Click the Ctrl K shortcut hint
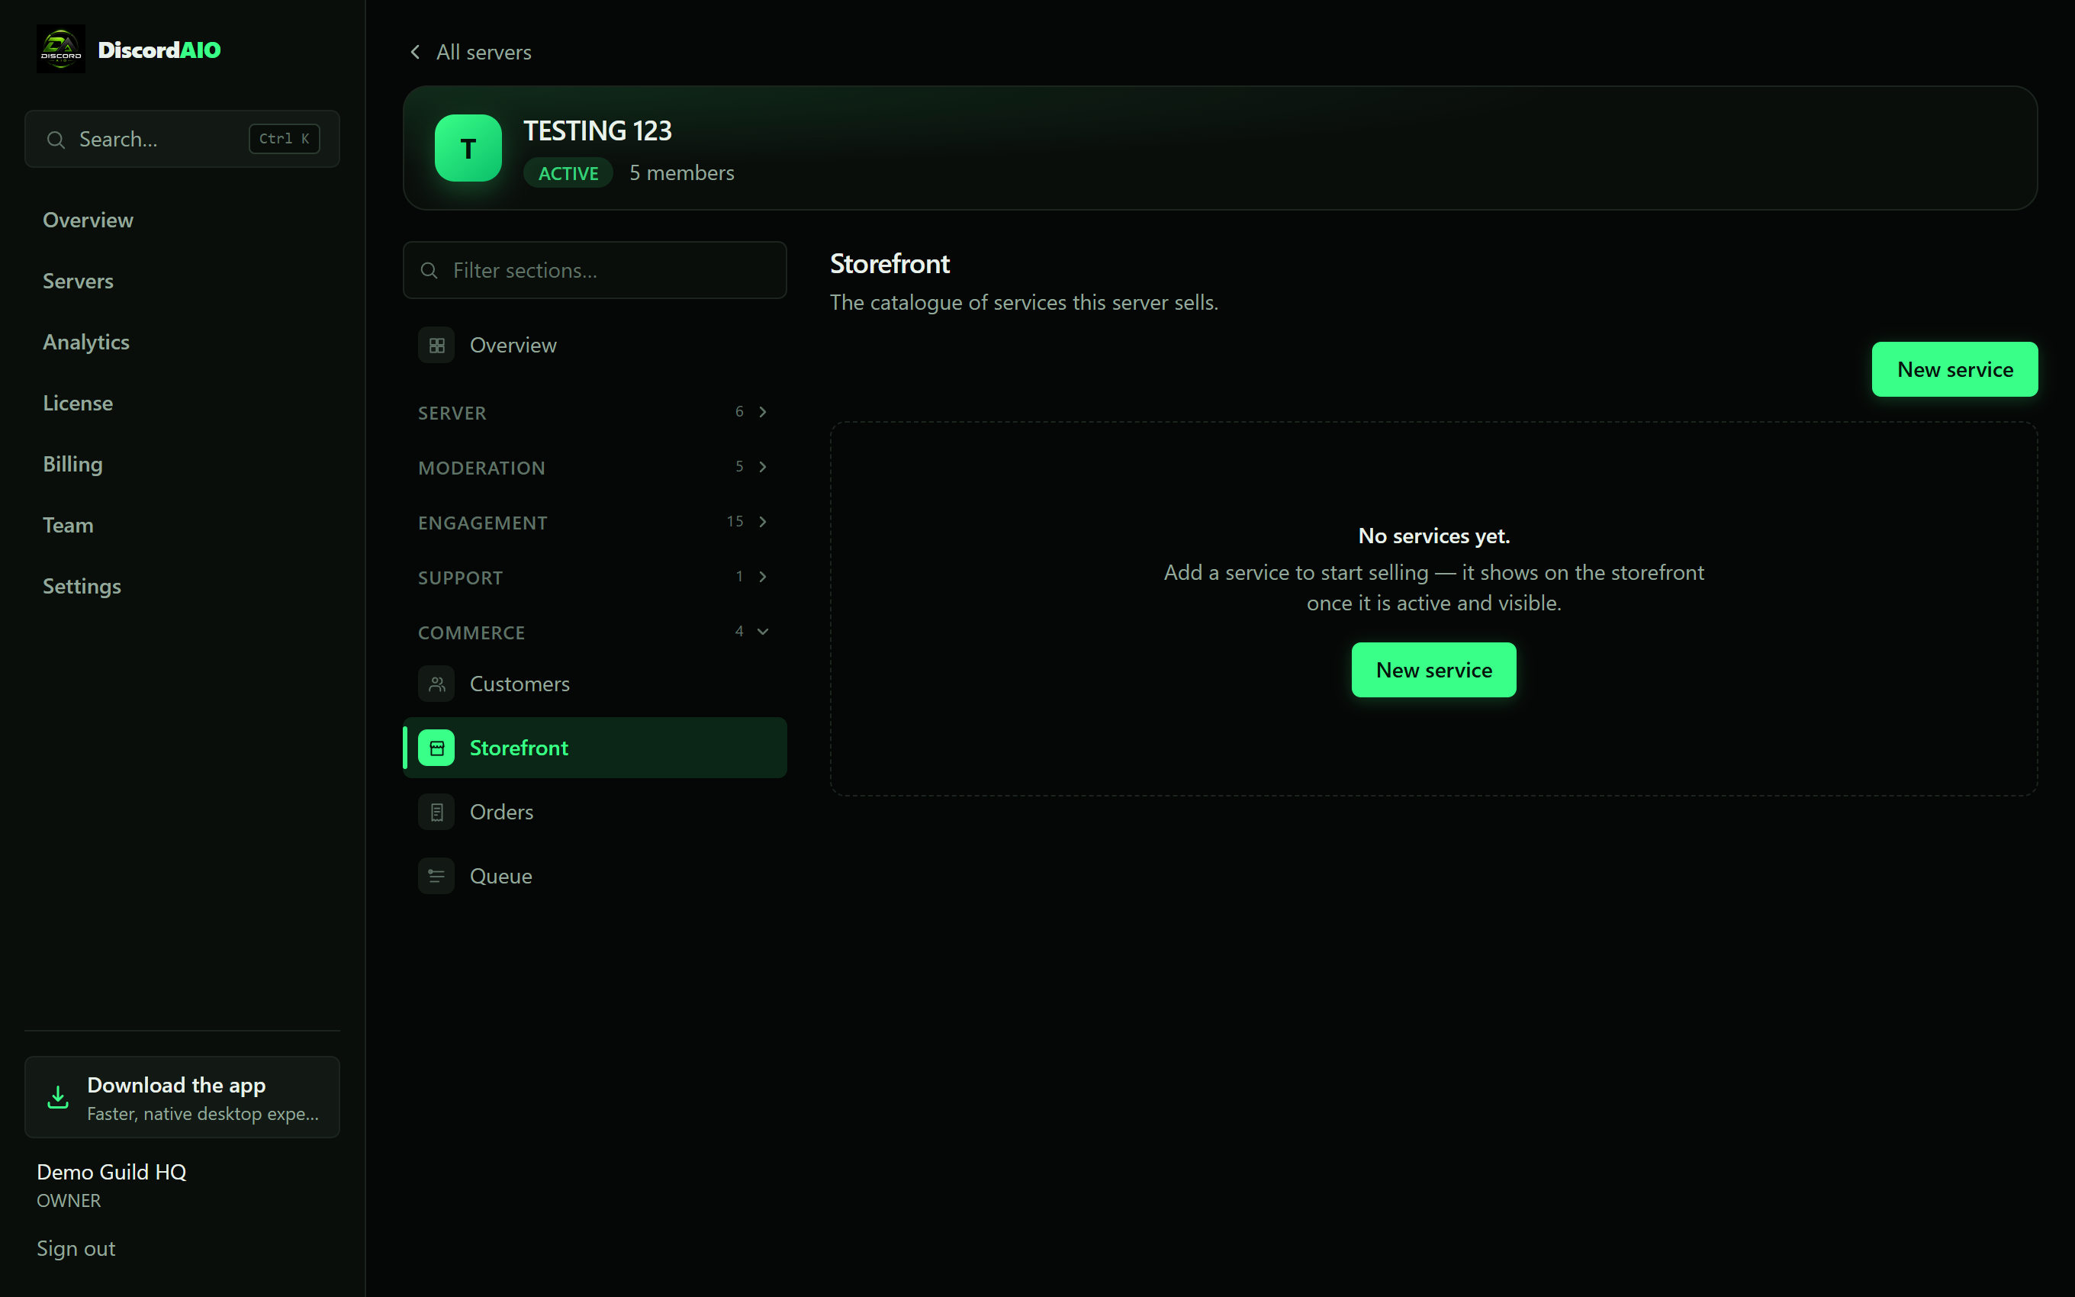 (x=284, y=139)
